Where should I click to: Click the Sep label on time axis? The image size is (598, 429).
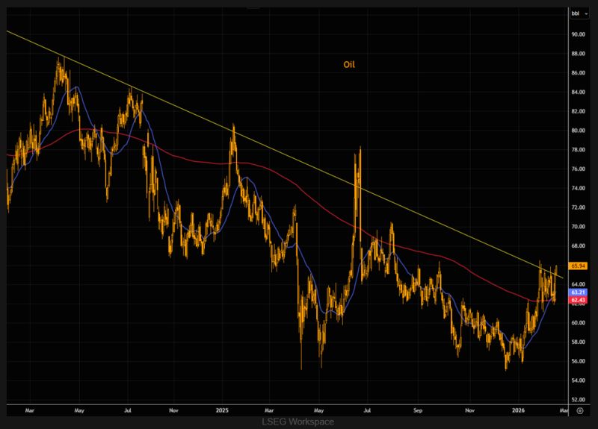point(418,410)
